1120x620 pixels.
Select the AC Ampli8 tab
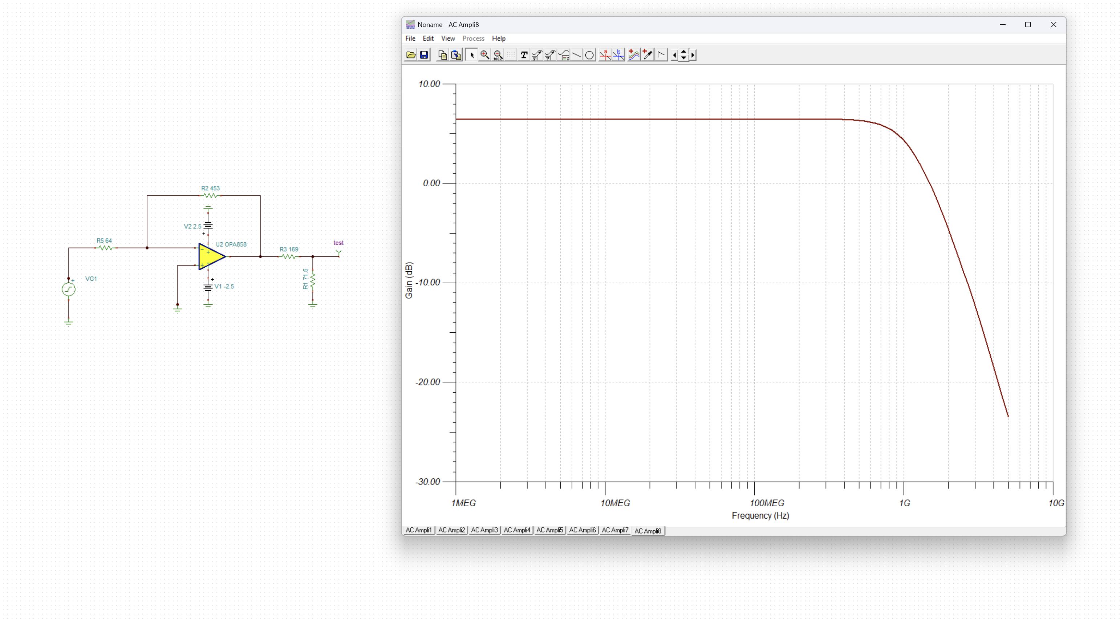[x=648, y=531]
